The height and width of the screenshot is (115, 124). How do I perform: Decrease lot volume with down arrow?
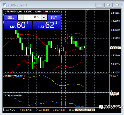[x=21, y=17]
